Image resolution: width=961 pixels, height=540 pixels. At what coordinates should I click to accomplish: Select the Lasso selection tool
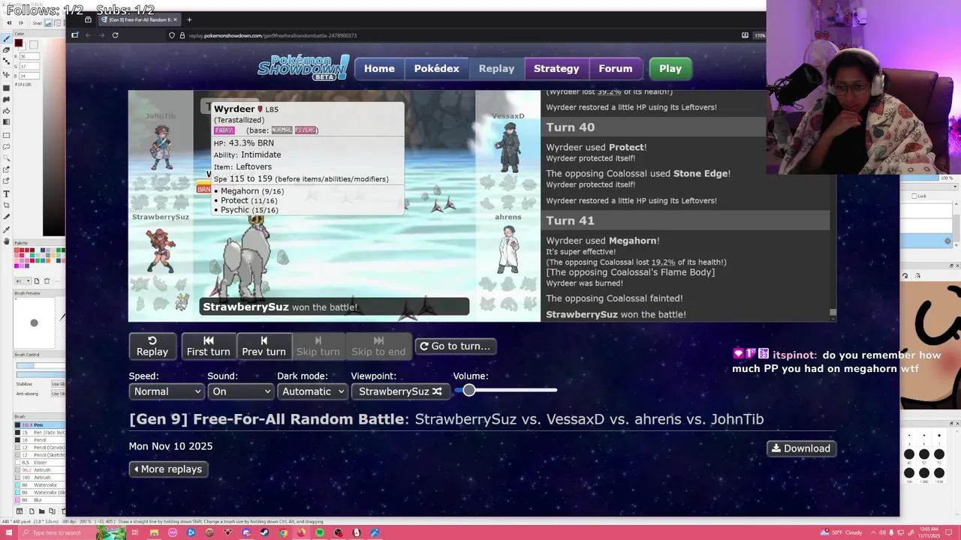pyautogui.click(x=6, y=147)
